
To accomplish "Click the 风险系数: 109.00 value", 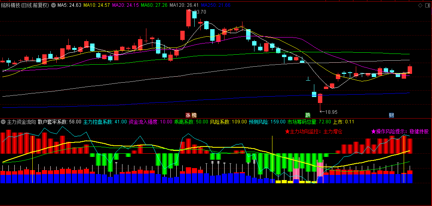I will [x=229, y=122].
